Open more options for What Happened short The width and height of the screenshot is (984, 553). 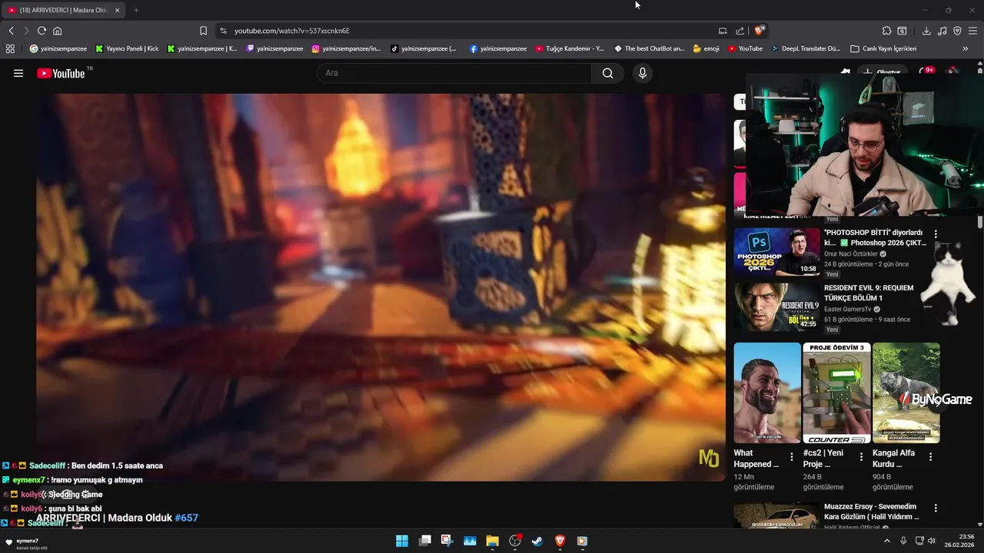[x=792, y=456]
